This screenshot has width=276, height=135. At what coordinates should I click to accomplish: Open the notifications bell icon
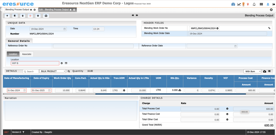click(x=254, y=4)
